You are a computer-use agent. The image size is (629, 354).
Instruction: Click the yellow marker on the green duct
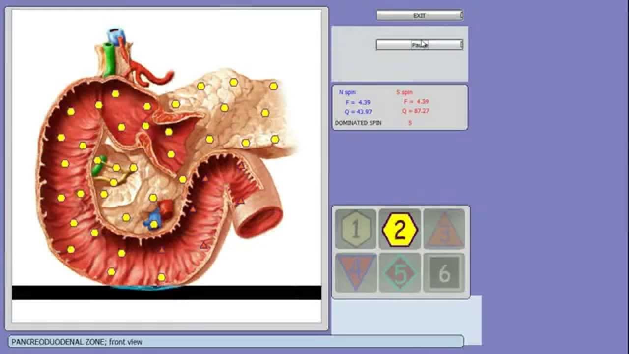click(97, 160)
